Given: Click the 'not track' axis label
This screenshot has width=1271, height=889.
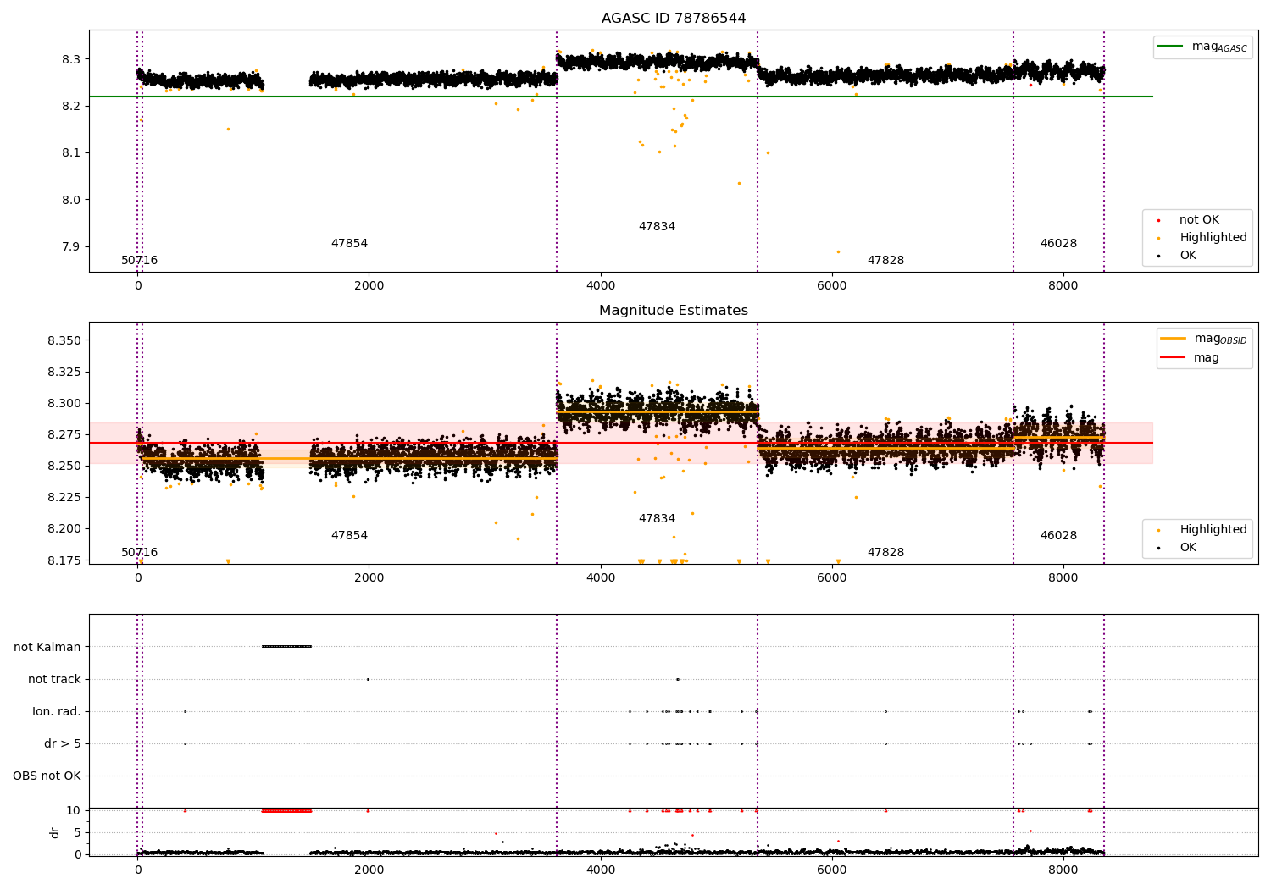Looking at the screenshot, I should pyautogui.click(x=54, y=679).
